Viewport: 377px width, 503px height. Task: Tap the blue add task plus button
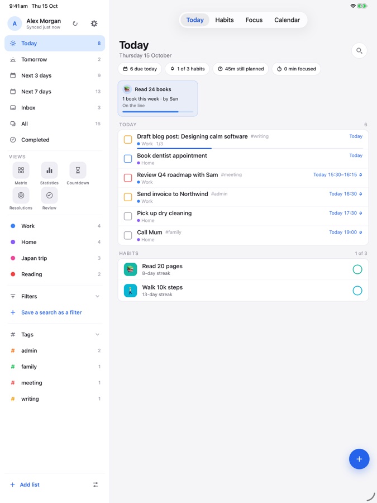359,459
